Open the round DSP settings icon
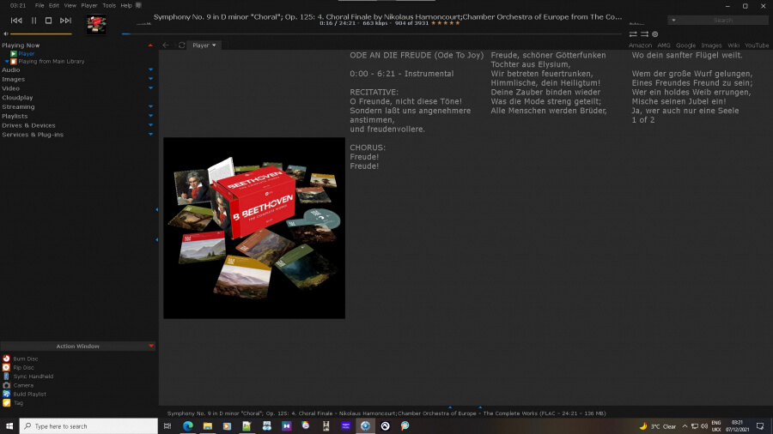 (x=655, y=34)
